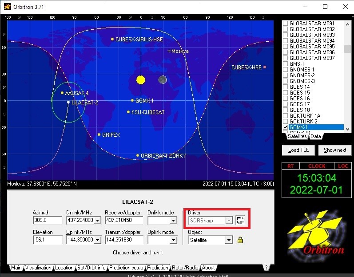
Task: Uncheck the GOMX-1 checkbox
Action: coord(285,127)
